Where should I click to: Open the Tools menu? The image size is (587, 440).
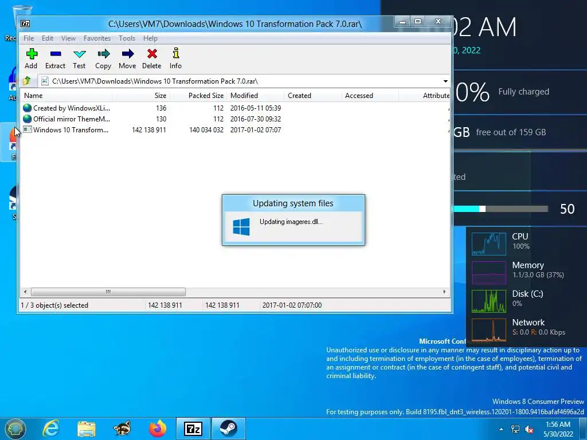click(x=127, y=38)
